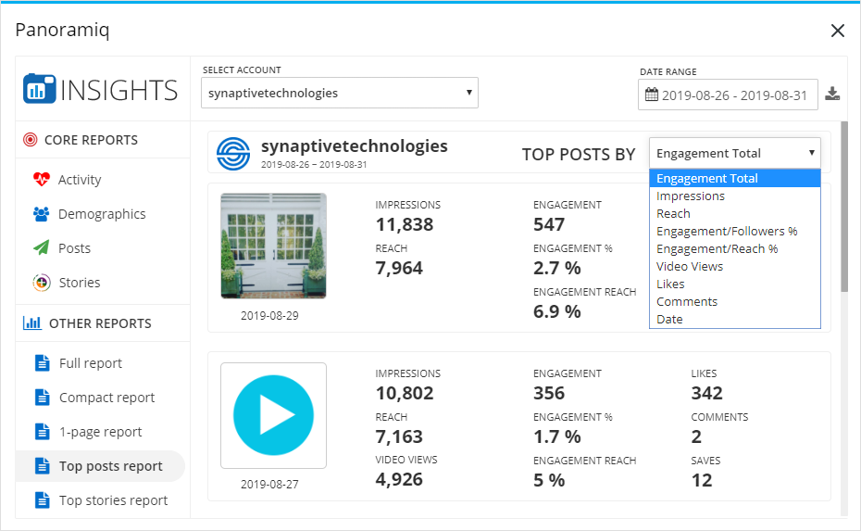Click the Other Reports bar chart icon

[x=31, y=323]
